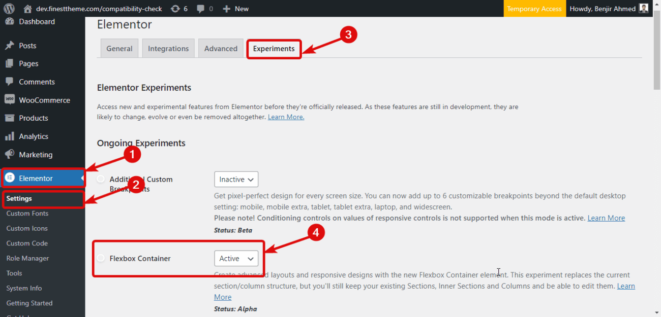Switch to the Integrations tab

pos(168,48)
